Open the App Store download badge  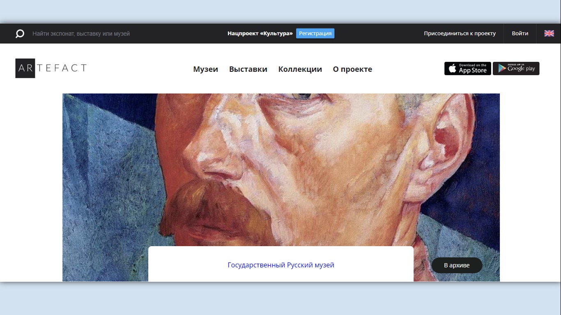pyautogui.click(x=467, y=68)
